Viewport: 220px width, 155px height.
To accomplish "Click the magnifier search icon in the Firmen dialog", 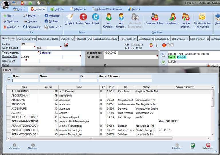I will tap(8, 79).
